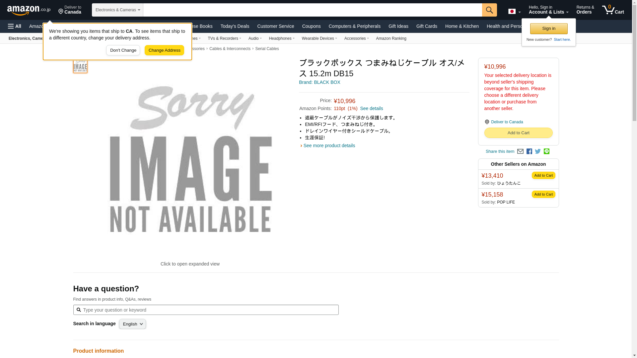Open the All hamburger menu
Image resolution: width=637 pixels, height=358 pixels.
click(x=15, y=26)
